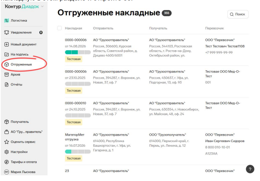260x181 pixels.
Task: Click the Тарифы и оплата ruble icon
Action: pyautogui.click(x=6, y=162)
